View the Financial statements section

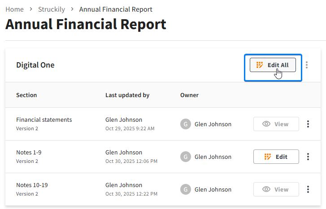click(x=276, y=124)
